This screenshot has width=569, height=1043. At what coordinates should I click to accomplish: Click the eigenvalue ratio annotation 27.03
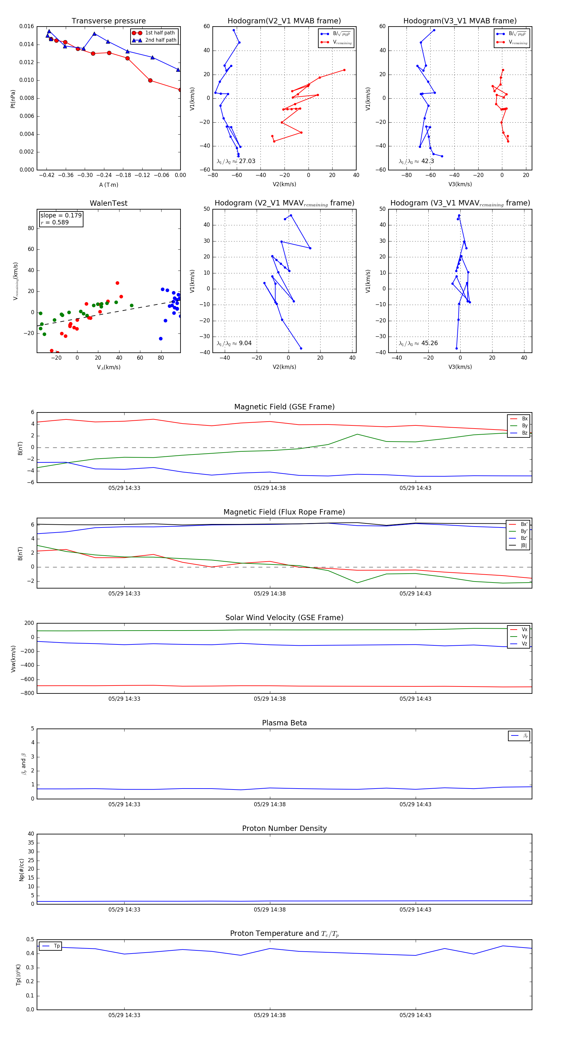[236, 161]
